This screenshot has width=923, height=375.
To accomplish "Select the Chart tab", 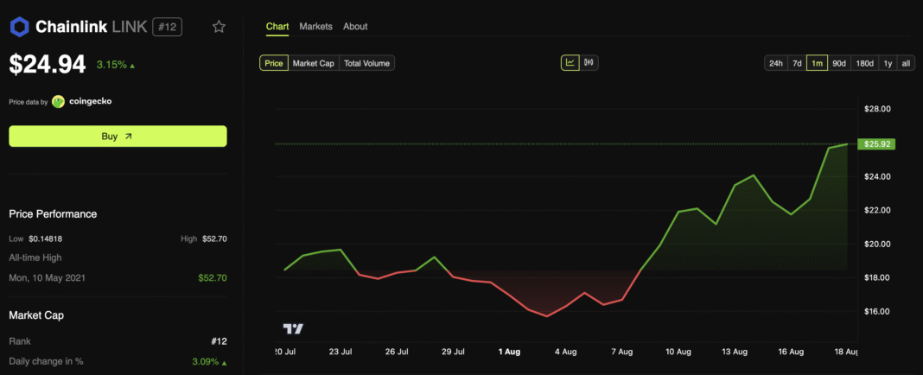I will click(277, 27).
